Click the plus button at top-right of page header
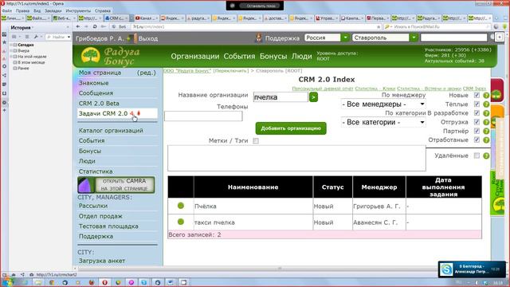The height and width of the screenshot is (287, 510). pyautogui.click(x=500, y=37)
